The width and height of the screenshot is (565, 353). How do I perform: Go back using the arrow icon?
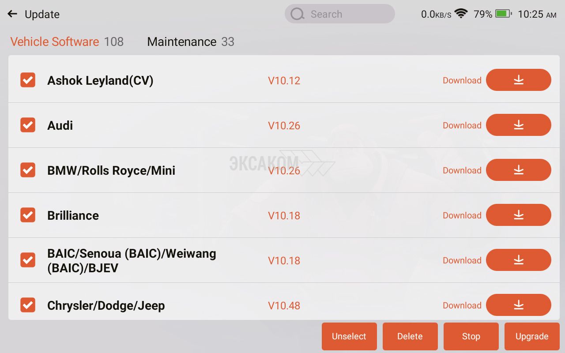12,14
